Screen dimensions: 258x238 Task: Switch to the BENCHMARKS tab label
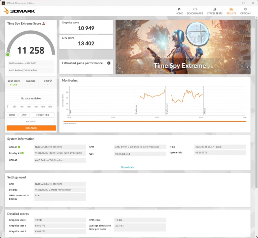point(195,13)
